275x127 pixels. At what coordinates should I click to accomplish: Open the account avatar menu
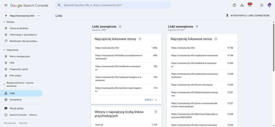click(269, 5)
